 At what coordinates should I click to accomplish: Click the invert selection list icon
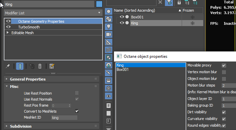[109, 121]
